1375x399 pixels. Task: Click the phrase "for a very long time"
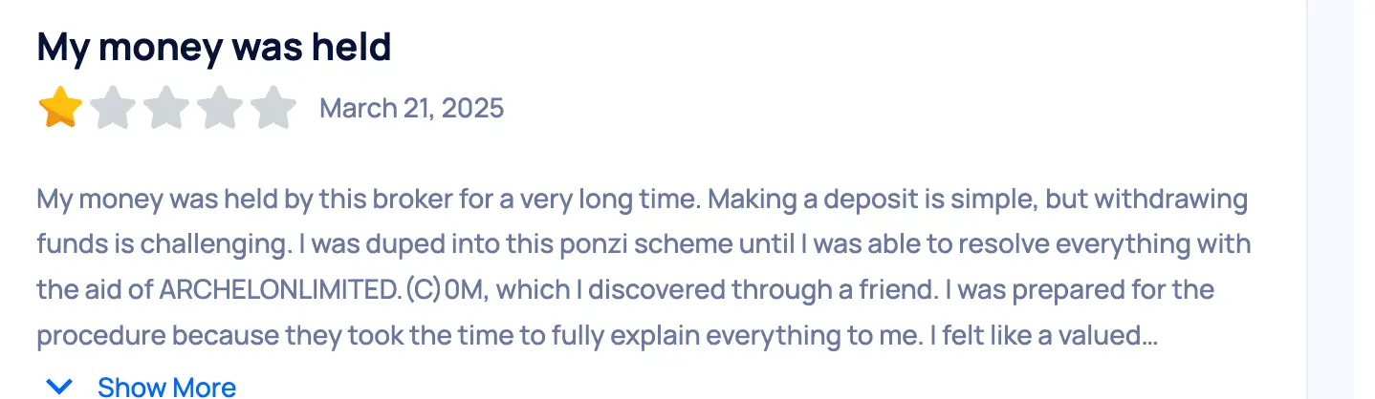point(592,200)
